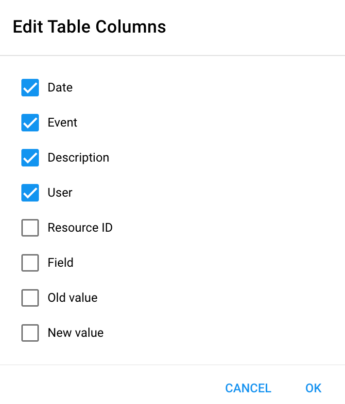Select the "Description" label text
Screen dimensions: 345x404
click(x=78, y=158)
